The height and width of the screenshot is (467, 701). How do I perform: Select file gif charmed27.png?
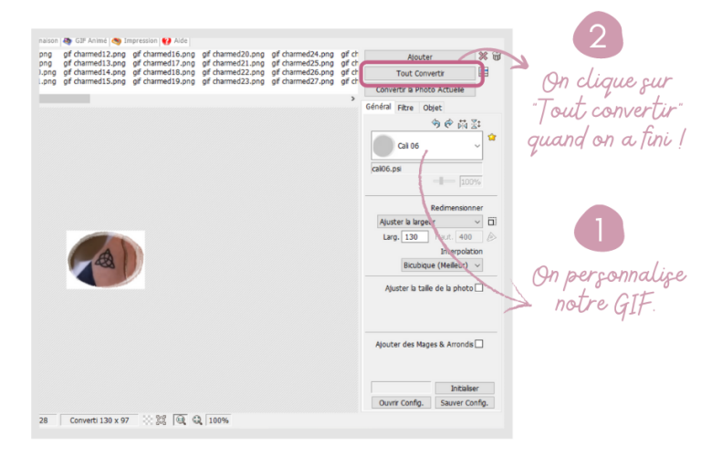click(x=303, y=81)
